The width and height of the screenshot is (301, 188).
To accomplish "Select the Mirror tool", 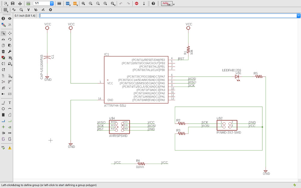I will coord(3,39).
